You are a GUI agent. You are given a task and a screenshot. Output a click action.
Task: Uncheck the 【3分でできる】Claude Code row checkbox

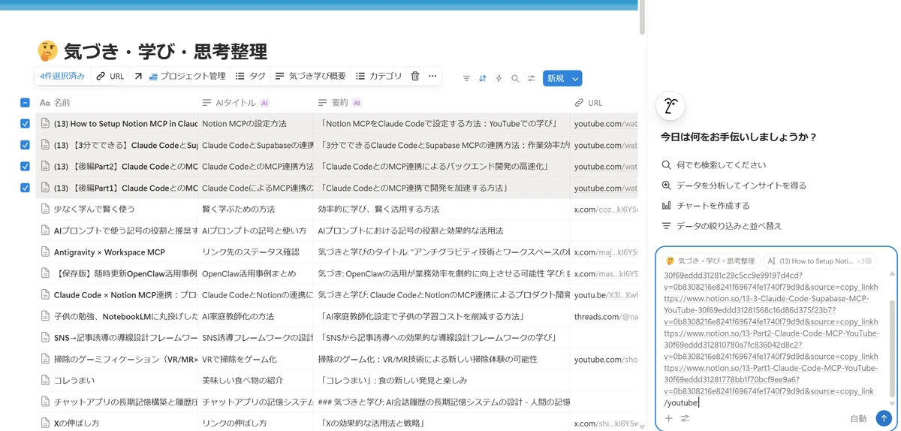[x=25, y=145]
